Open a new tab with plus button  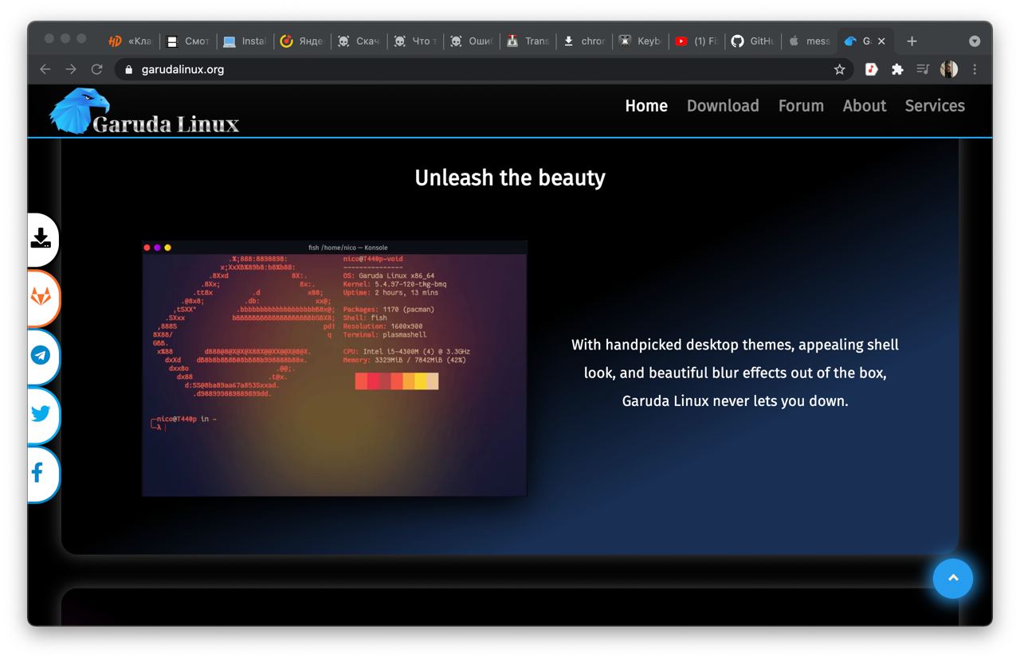click(x=912, y=41)
